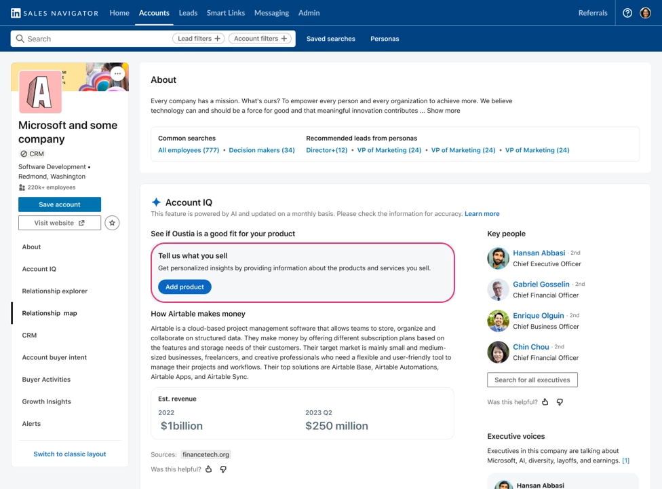662x489 pixels.
Task: Give thumbs down below Sources
Action: pos(223,469)
